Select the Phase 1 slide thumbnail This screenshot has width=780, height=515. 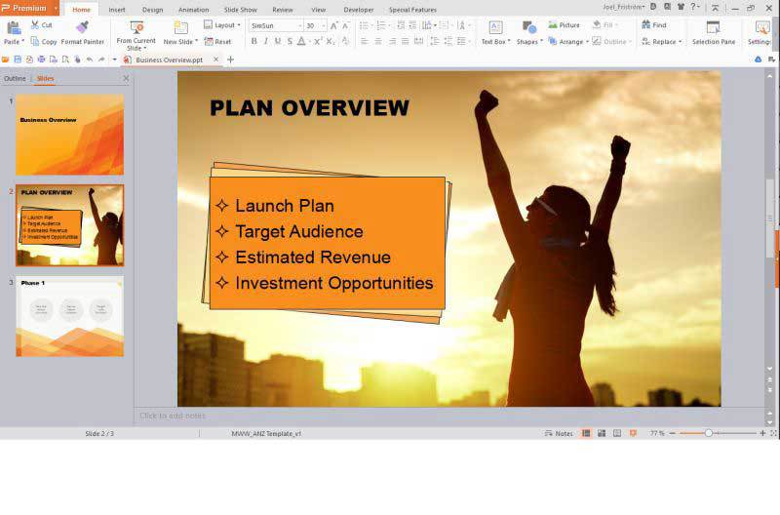[x=69, y=316]
